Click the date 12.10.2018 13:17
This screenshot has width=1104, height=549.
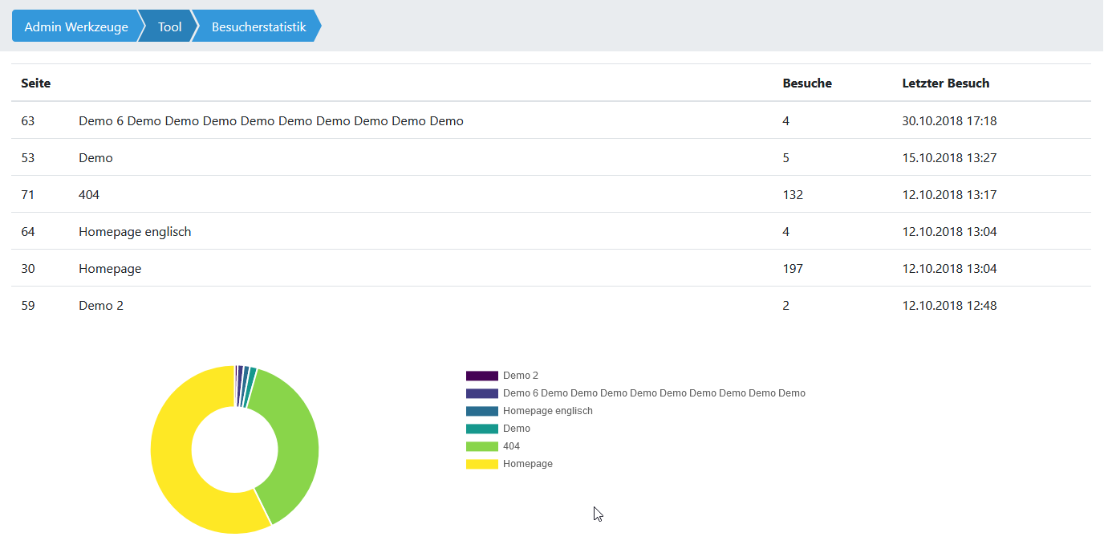[949, 194]
